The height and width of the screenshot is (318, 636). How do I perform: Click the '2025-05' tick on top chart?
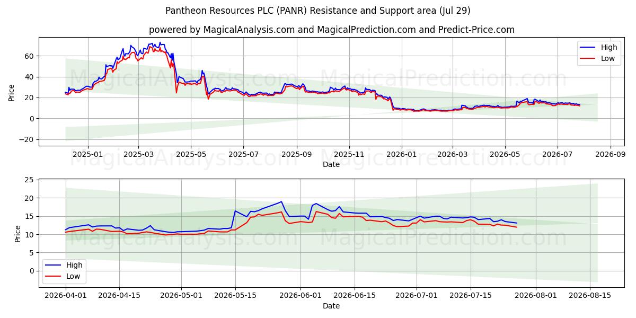(191, 154)
